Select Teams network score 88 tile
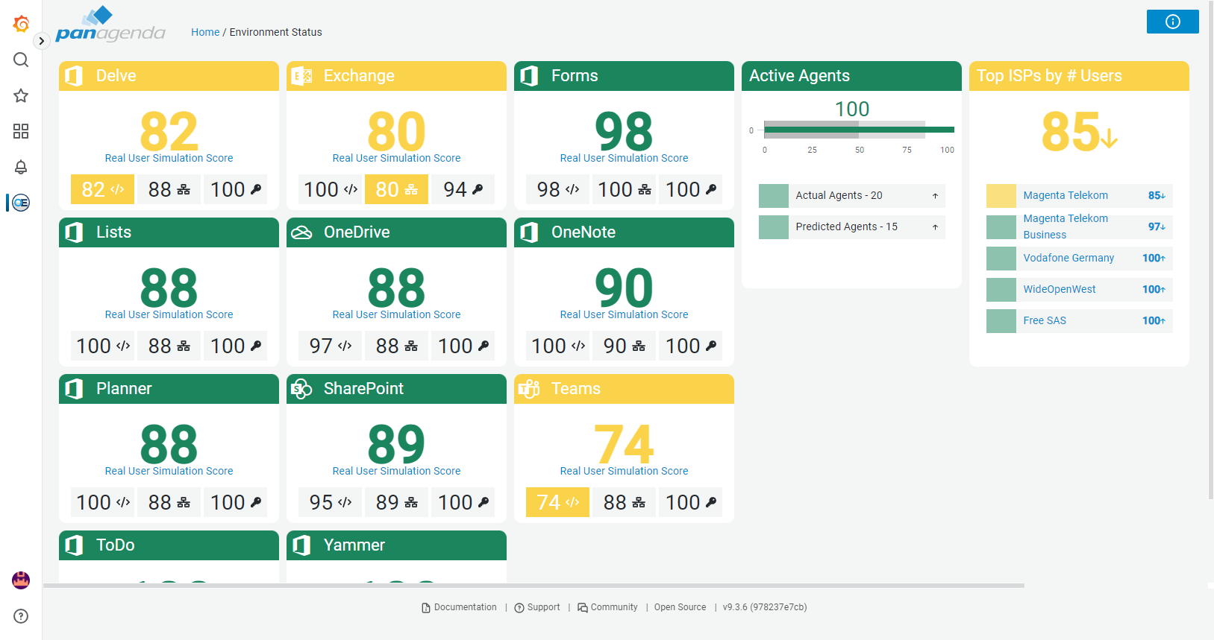The height and width of the screenshot is (640, 1214). 624,502
